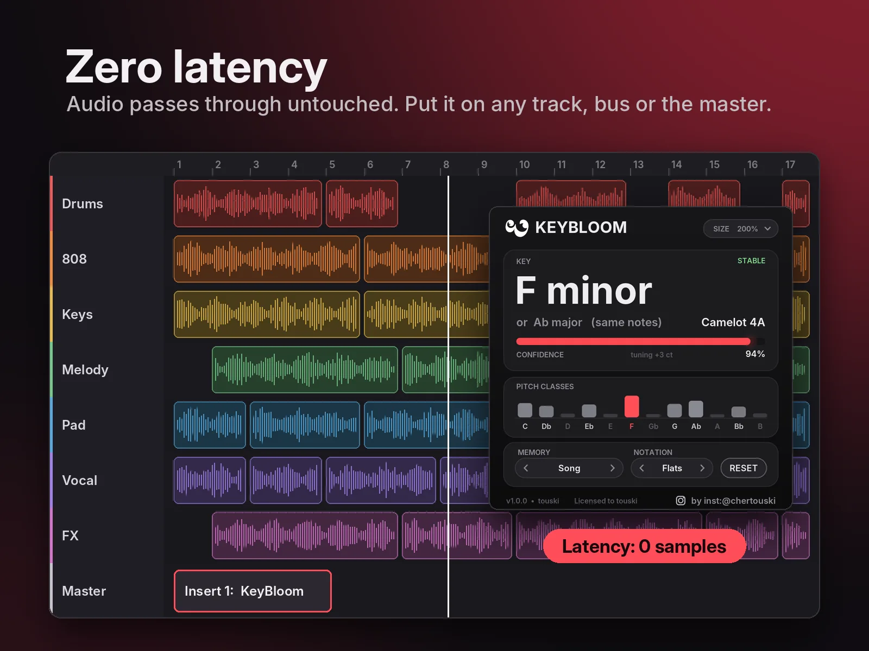
Task: Select the Pad track header
Action: pos(106,425)
